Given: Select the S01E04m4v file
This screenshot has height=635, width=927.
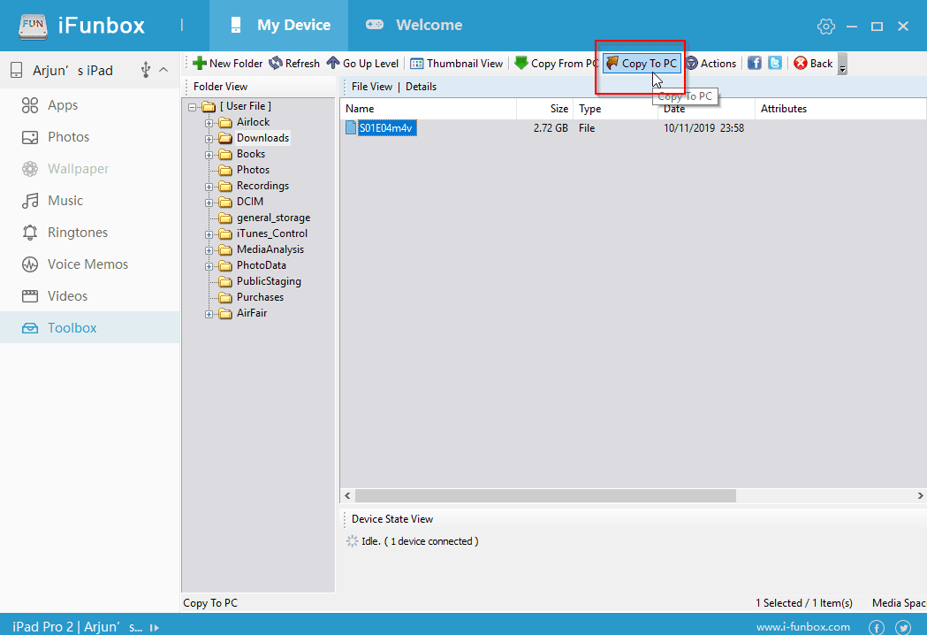Looking at the screenshot, I should tap(386, 128).
